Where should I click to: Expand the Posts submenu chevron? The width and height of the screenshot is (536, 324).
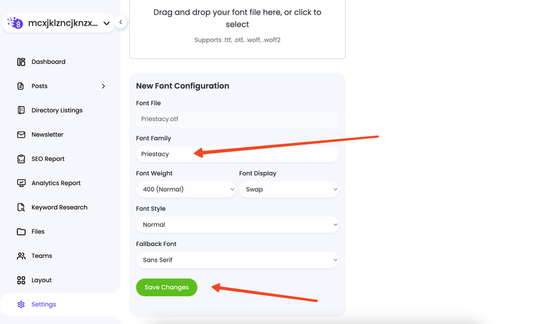pyautogui.click(x=104, y=86)
